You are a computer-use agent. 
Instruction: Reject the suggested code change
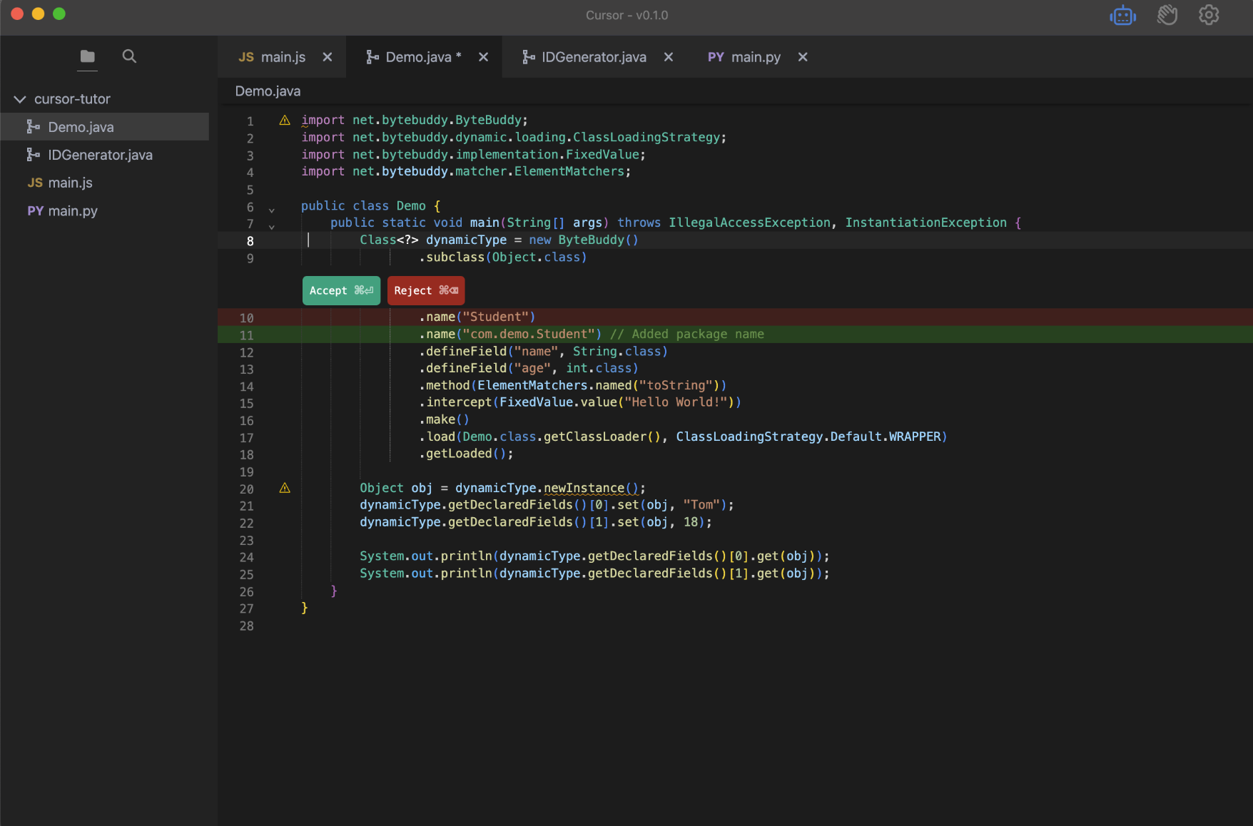click(426, 291)
